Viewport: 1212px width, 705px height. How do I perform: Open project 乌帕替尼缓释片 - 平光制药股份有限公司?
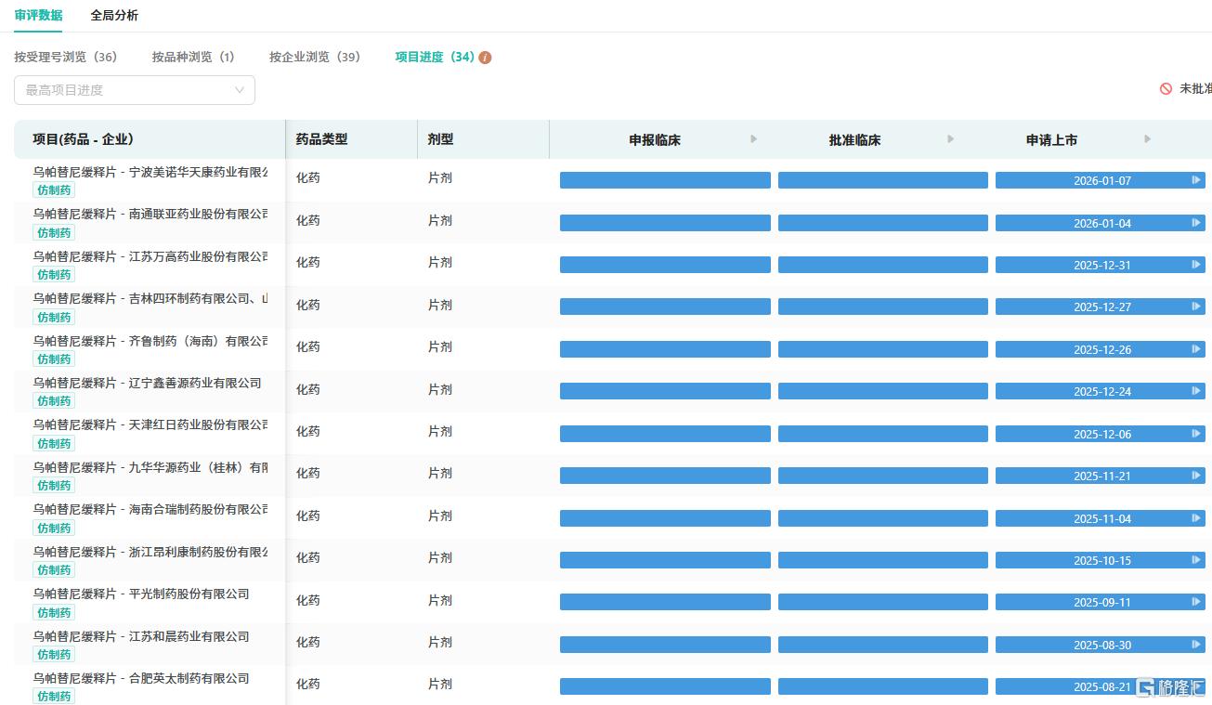(141, 594)
